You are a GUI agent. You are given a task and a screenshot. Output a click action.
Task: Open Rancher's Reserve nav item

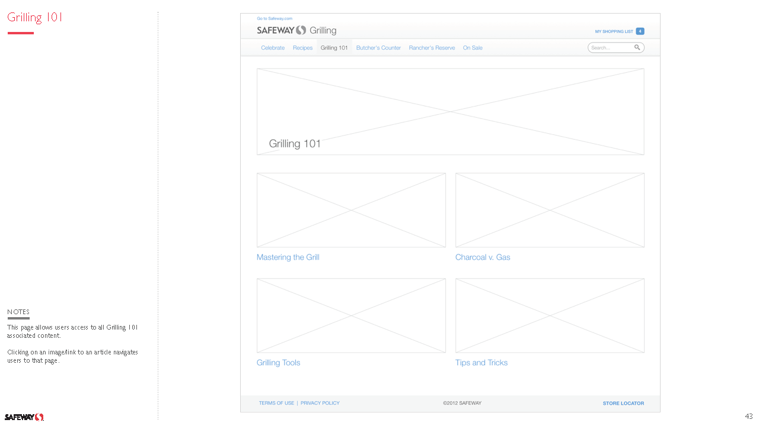coord(432,48)
